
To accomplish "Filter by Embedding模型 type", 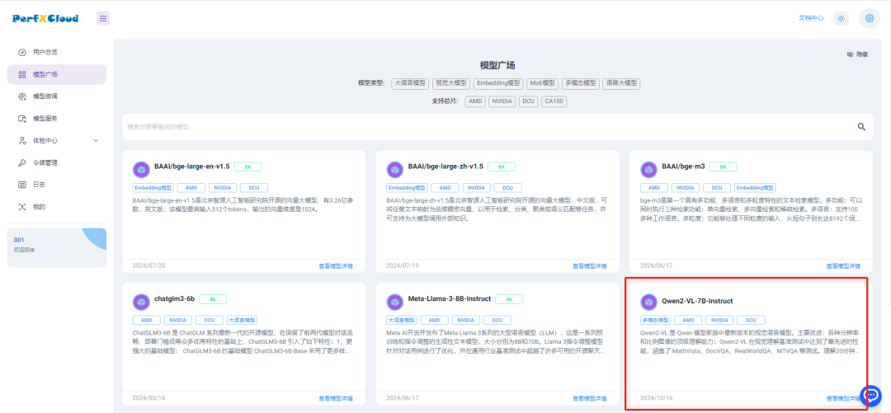I will [x=497, y=83].
